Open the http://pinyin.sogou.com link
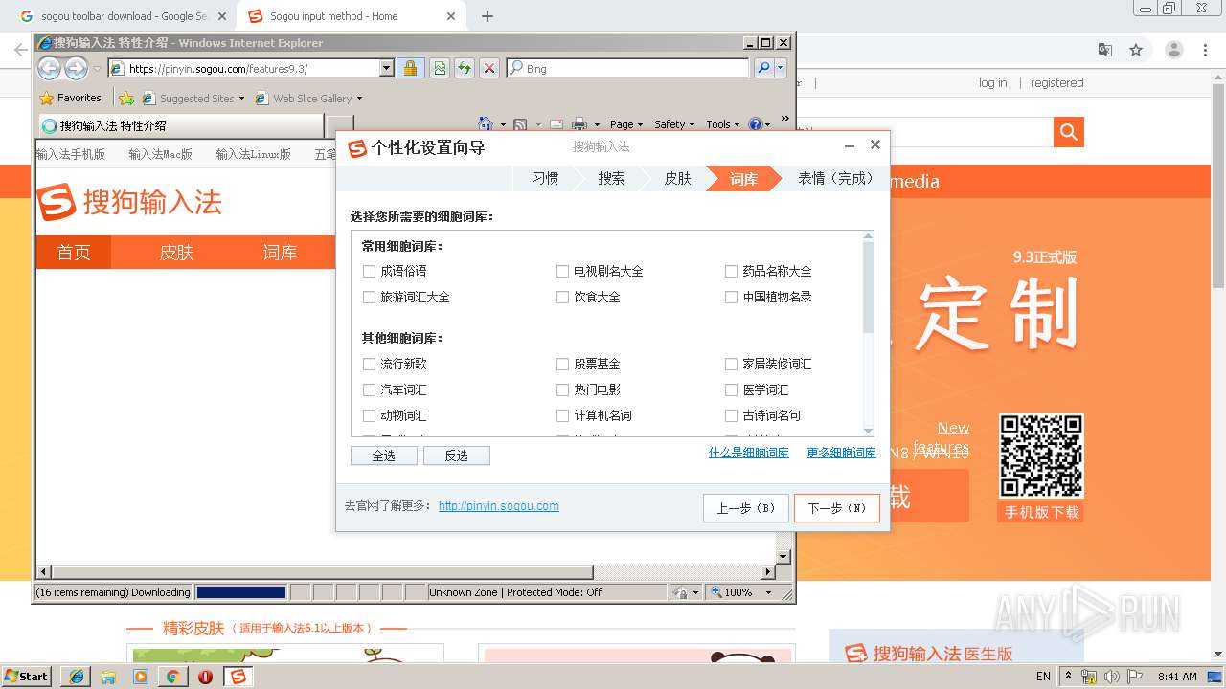Image resolution: width=1226 pixels, height=689 pixels. pos(499,506)
